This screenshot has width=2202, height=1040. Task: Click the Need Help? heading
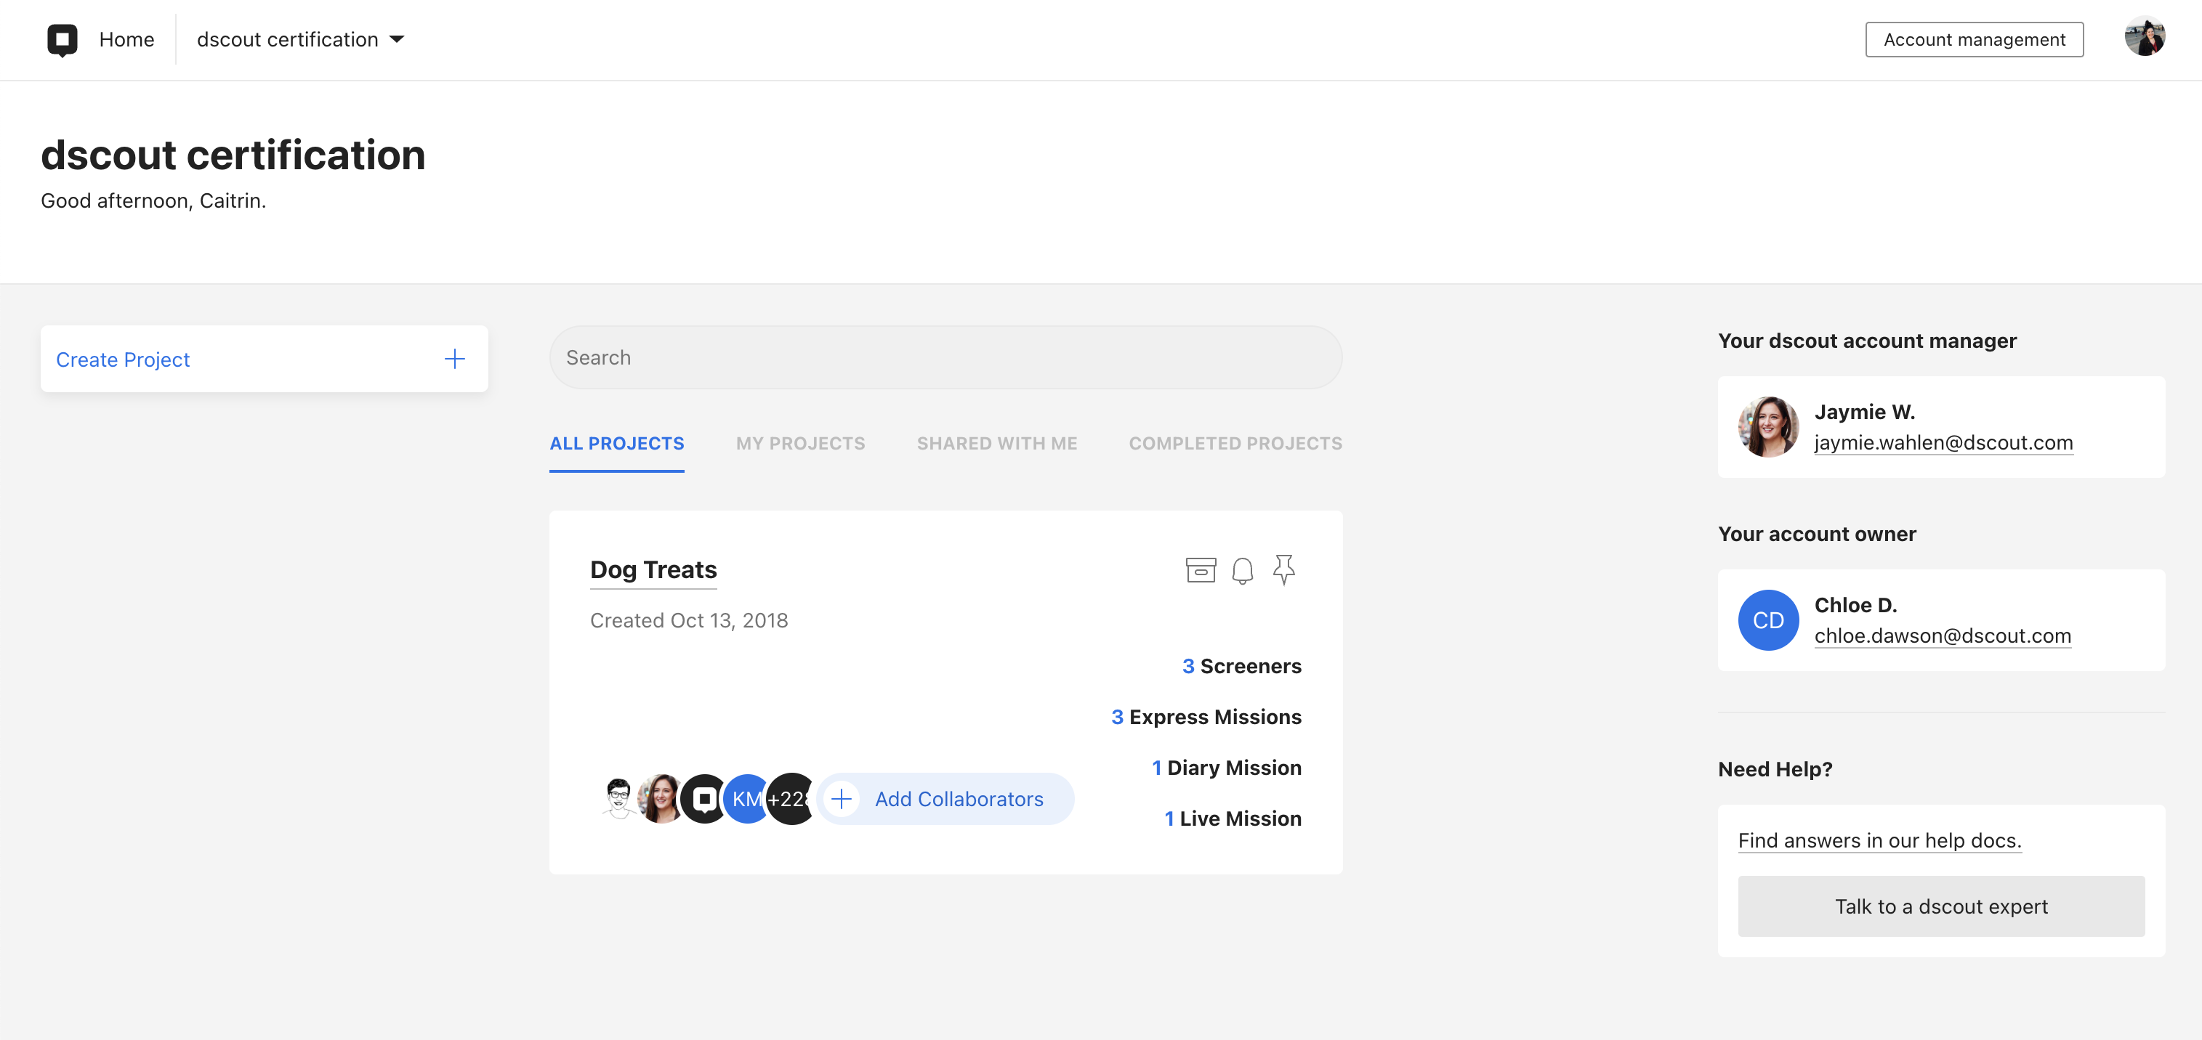pyautogui.click(x=1775, y=769)
